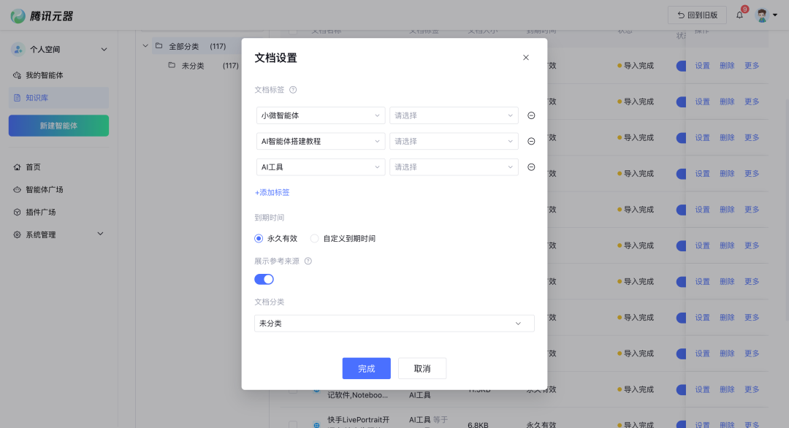Click the 6.8KB file size cell
The width and height of the screenshot is (789, 428).
478,425
